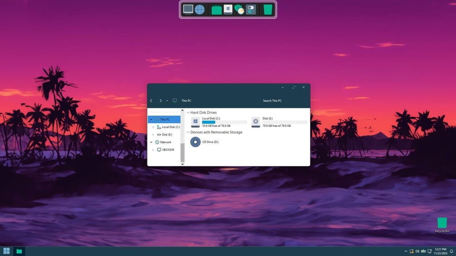This screenshot has width=456, height=256.
Task: Expand Local Disk (C:) in the sidebar
Action: [x=153, y=127]
